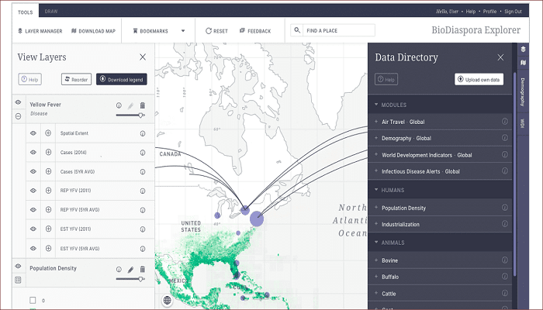
Task: Check the Population Density 0 checkbox
Action: (33, 300)
